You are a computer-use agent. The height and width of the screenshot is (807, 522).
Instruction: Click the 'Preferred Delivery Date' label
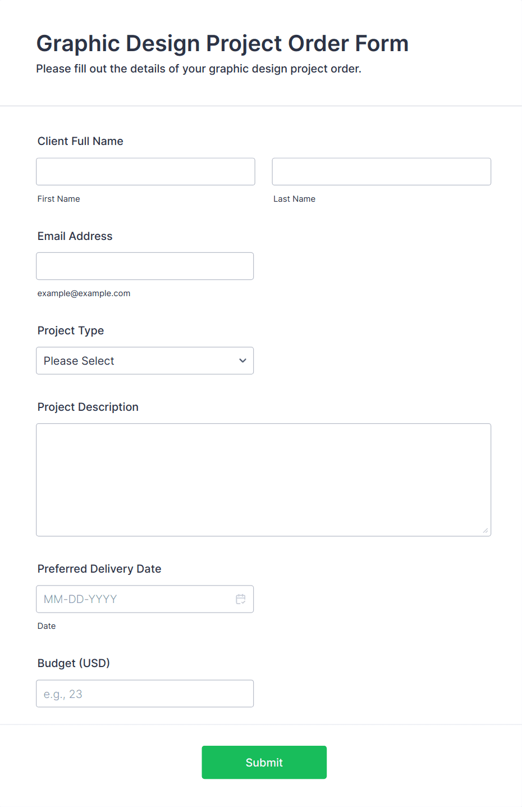[x=99, y=569]
